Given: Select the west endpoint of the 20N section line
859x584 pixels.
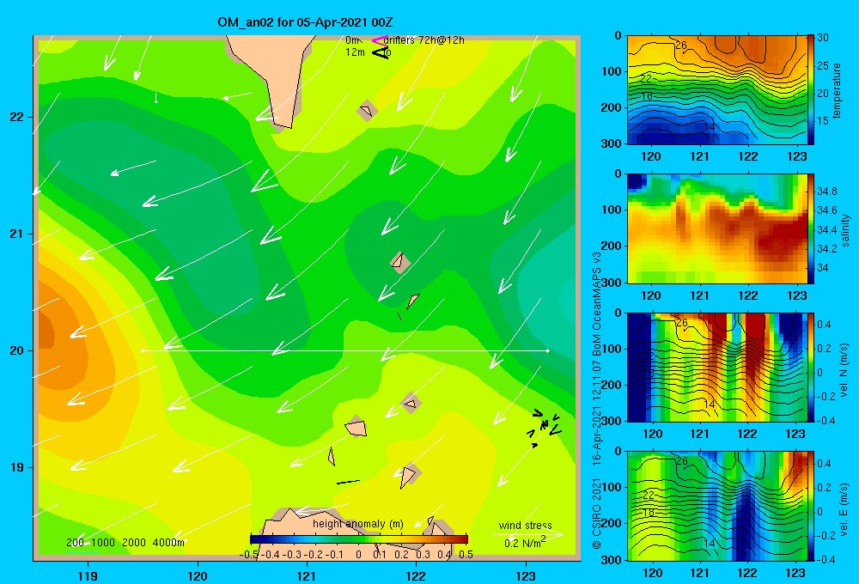Looking at the screenshot, I should 143,350.
